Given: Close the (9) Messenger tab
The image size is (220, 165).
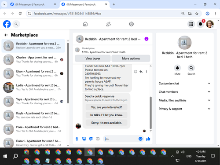Looking at the screenshot, I should point(55,4).
